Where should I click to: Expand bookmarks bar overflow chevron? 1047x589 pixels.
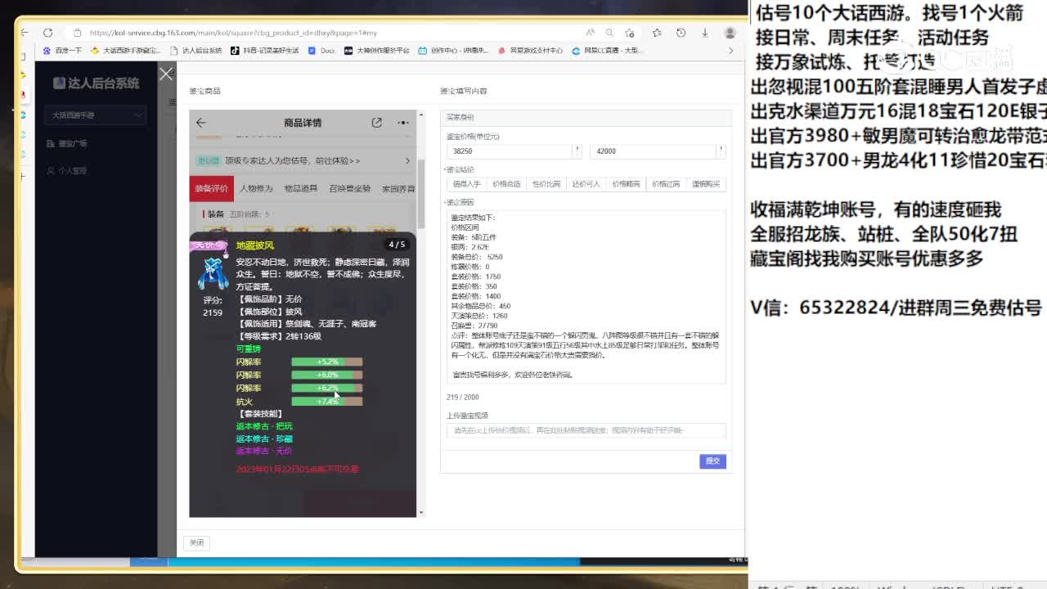click(x=730, y=51)
